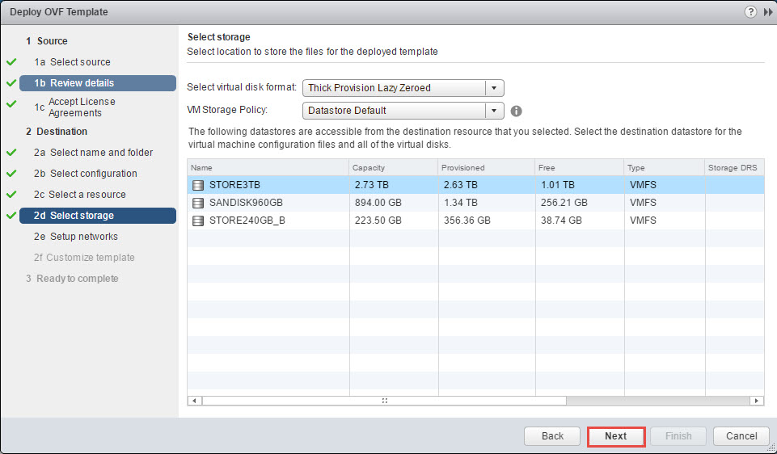777x454 pixels.
Task: Click the green checkmark beside Select source
Action: [11, 62]
